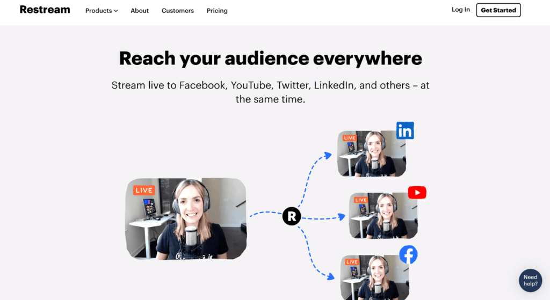This screenshot has height=300, width=550.
Task: Click the large live stream thumbnail
Action: [x=186, y=218]
